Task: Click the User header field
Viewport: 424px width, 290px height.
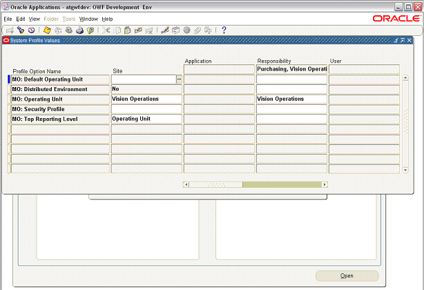Action: pyautogui.click(x=364, y=69)
